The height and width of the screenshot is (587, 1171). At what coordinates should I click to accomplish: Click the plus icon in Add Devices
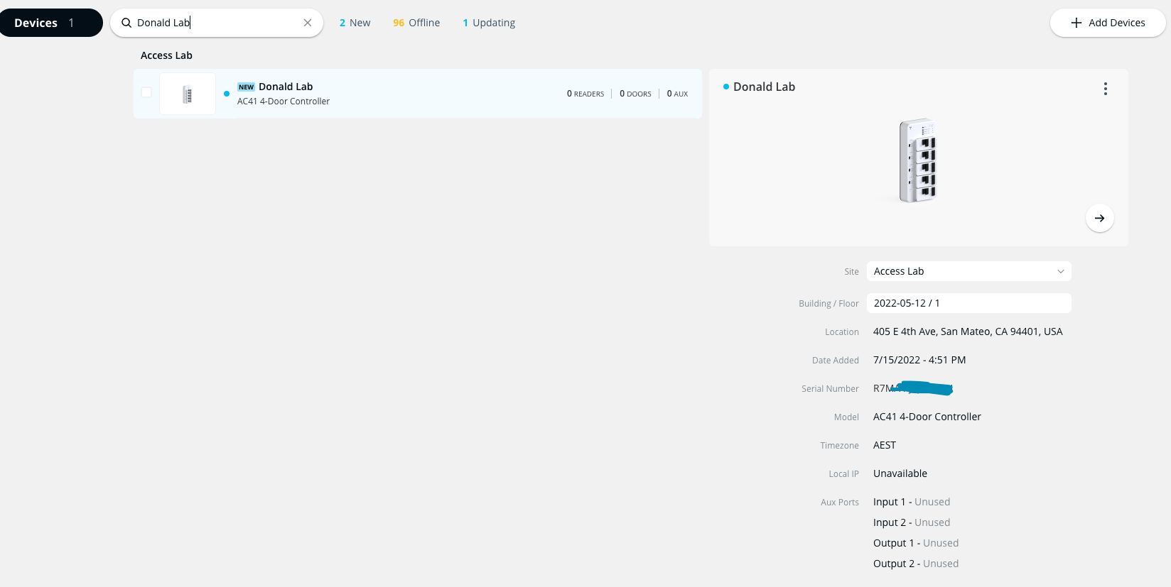pyautogui.click(x=1076, y=23)
